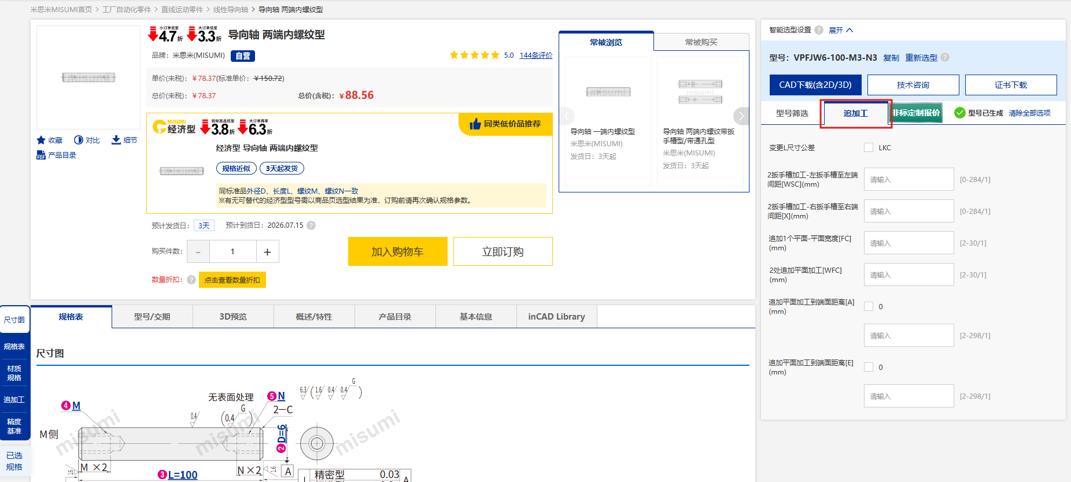Click help icon next to 预计到货日
This screenshot has width=1071, height=482.
click(x=311, y=225)
